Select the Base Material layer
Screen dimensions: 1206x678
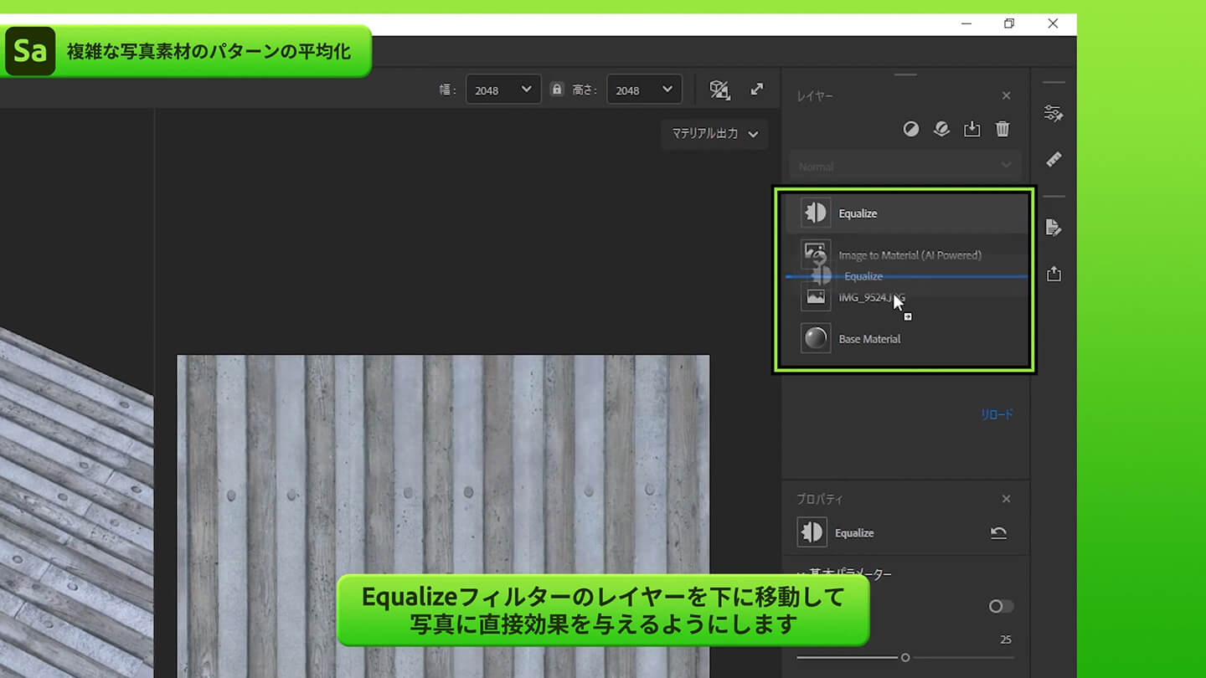905,339
